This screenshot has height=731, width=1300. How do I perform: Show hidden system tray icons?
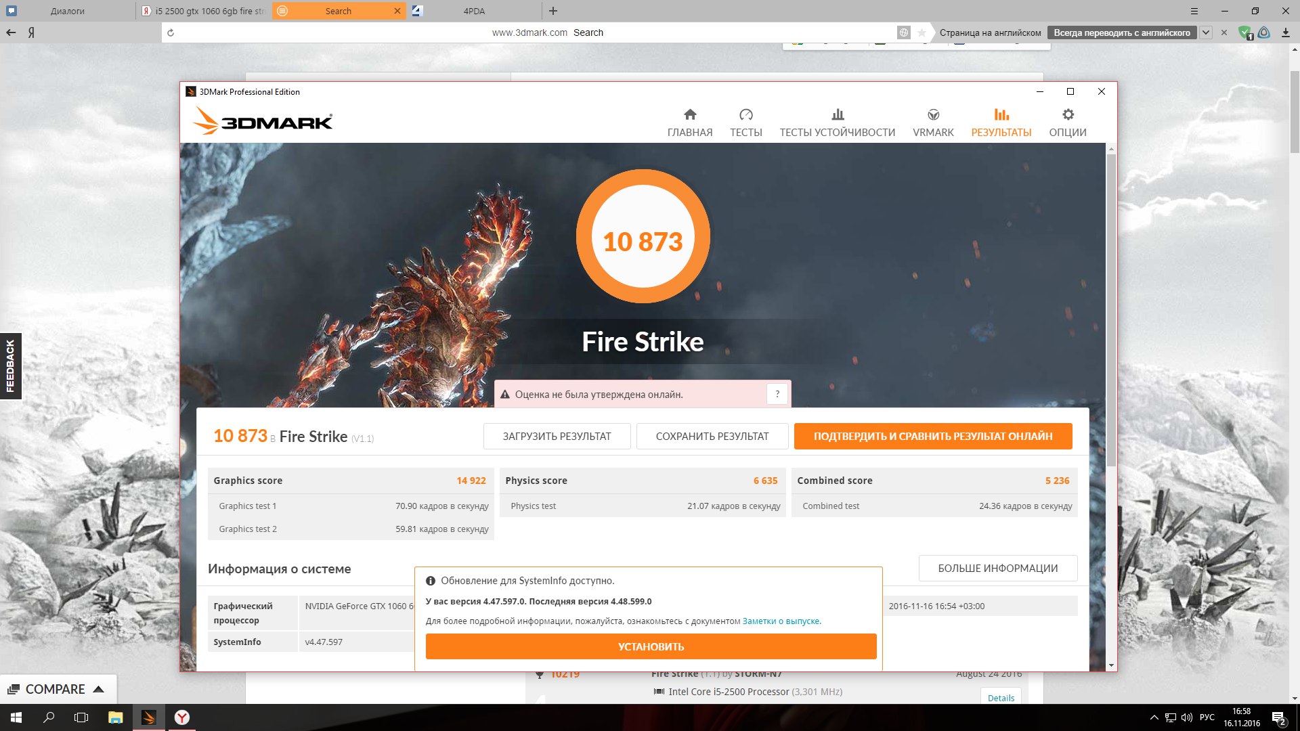(1154, 717)
